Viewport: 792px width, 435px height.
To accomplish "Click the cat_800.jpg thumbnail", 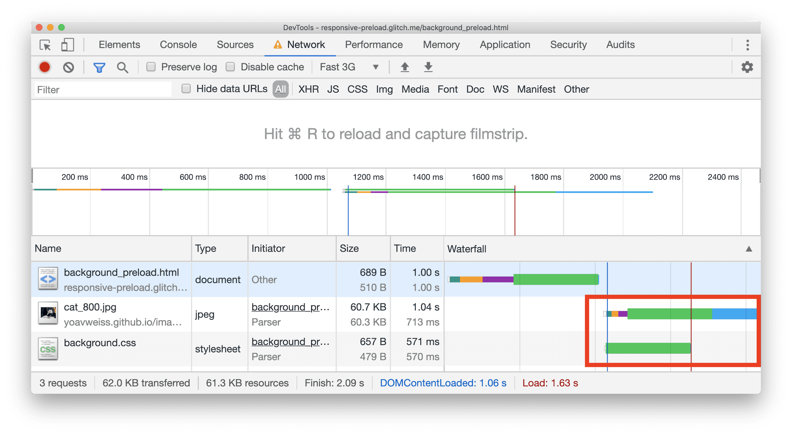I will (x=47, y=313).
